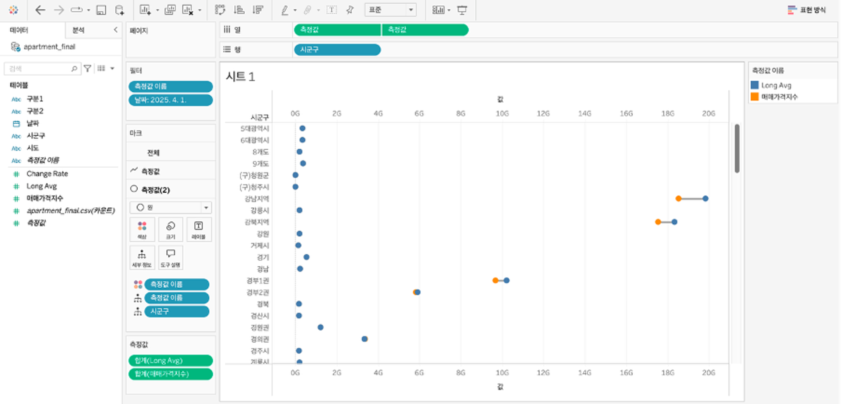Click the search field in the data pane
841x404 pixels.
[x=42, y=68]
